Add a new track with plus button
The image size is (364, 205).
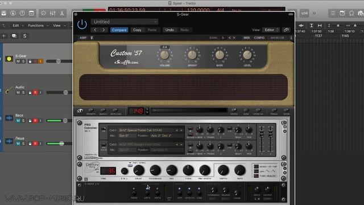pyautogui.click(x=4, y=36)
